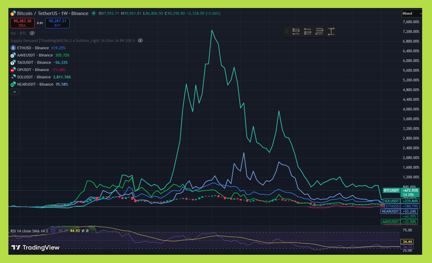Click the blue BUY 90,287.31 button
The image size is (432, 263).
[x=57, y=23]
